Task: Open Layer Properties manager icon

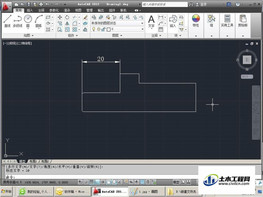Action: [x=94, y=17]
